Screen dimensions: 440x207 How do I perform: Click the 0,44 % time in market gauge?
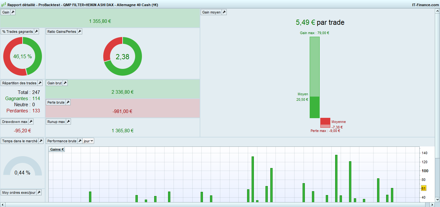[x=23, y=166]
